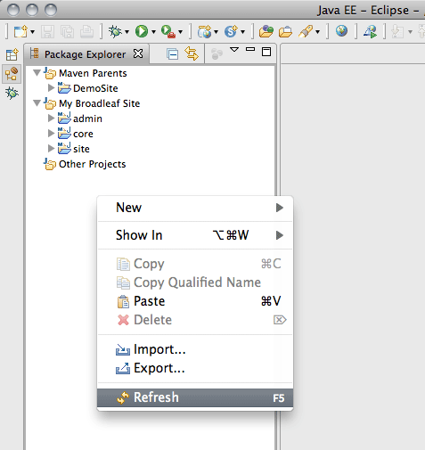This screenshot has height=450, width=425.
Task: Click the Print icon in toolbar
Action: coord(86,31)
